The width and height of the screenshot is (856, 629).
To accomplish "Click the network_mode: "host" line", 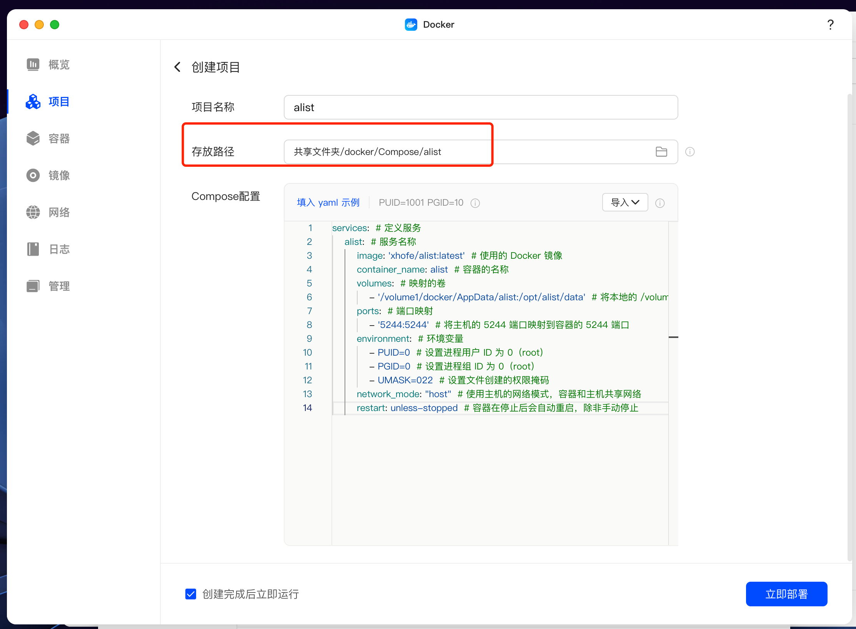I will click(499, 394).
